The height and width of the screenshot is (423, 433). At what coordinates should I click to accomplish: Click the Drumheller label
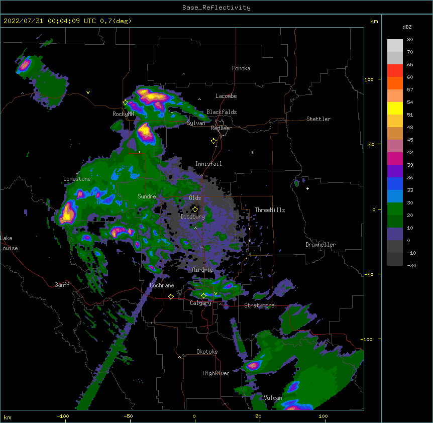pyautogui.click(x=320, y=245)
